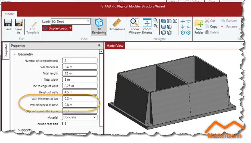Click the top-right horizontal-axis rotate arrow icon
This screenshot has height=143, width=251.
[189, 21]
